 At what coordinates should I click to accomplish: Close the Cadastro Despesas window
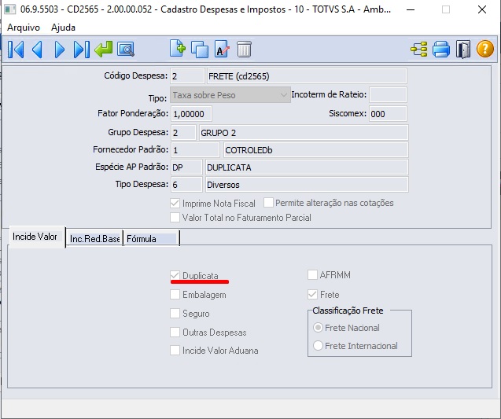click(482, 9)
